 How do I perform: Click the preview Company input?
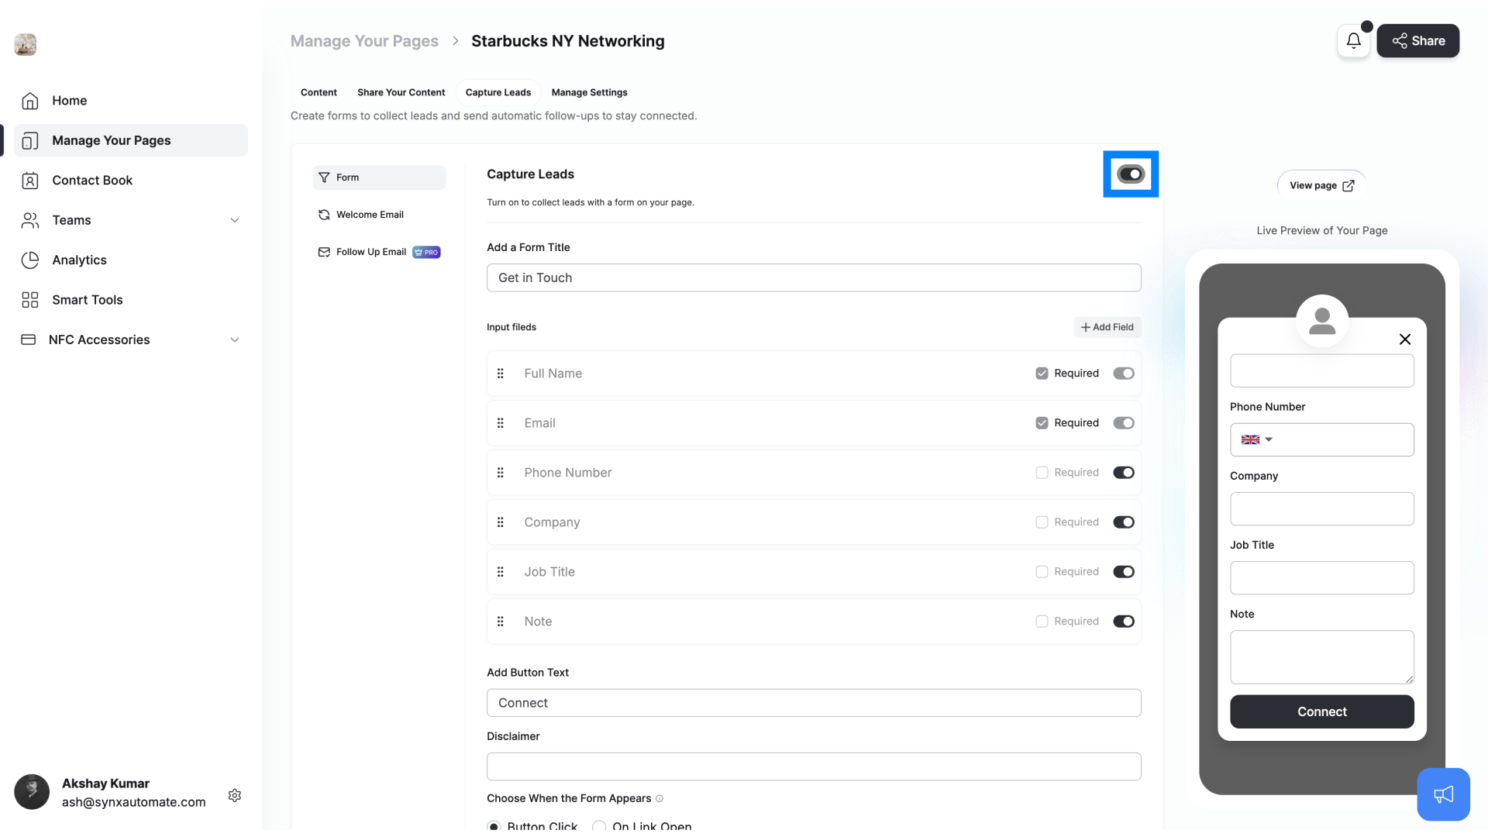tap(1322, 508)
